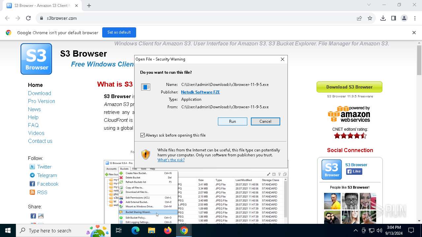Open the Download navigation link
The width and height of the screenshot is (422, 237).
pos(40,93)
